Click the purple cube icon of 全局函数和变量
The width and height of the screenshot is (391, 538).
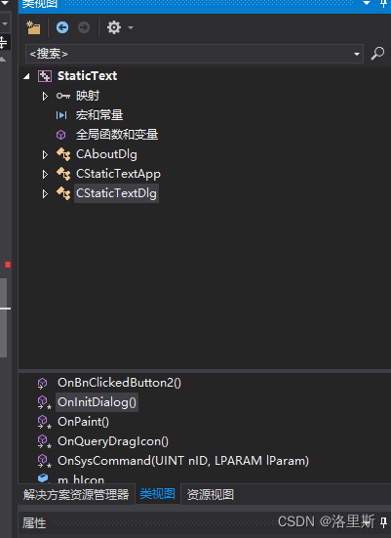coord(61,135)
